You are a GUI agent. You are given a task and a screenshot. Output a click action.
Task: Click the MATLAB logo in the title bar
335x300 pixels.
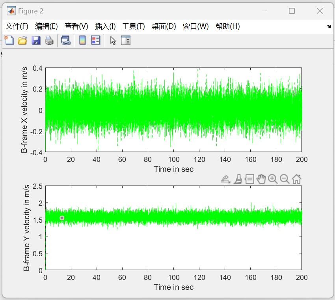point(11,11)
